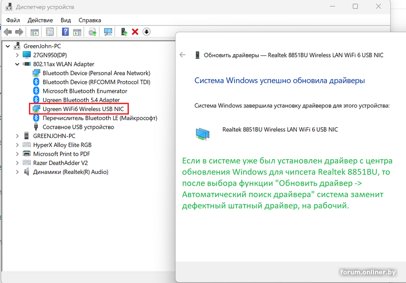This screenshot has height=283, width=406.
Task: Click the down arrow disable device icon
Action: point(147,32)
